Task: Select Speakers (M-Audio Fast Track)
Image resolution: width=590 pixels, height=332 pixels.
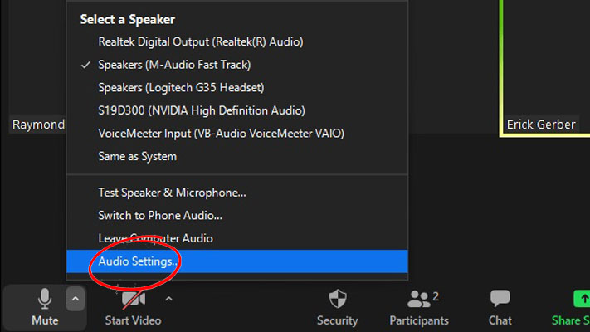Action: (x=174, y=65)
